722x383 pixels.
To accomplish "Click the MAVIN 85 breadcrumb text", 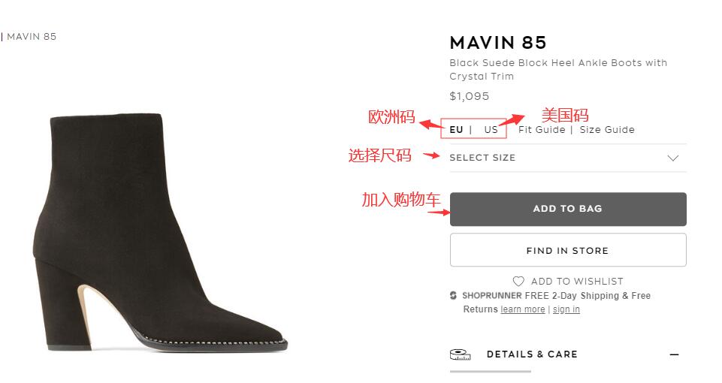I will pos(32,37).
